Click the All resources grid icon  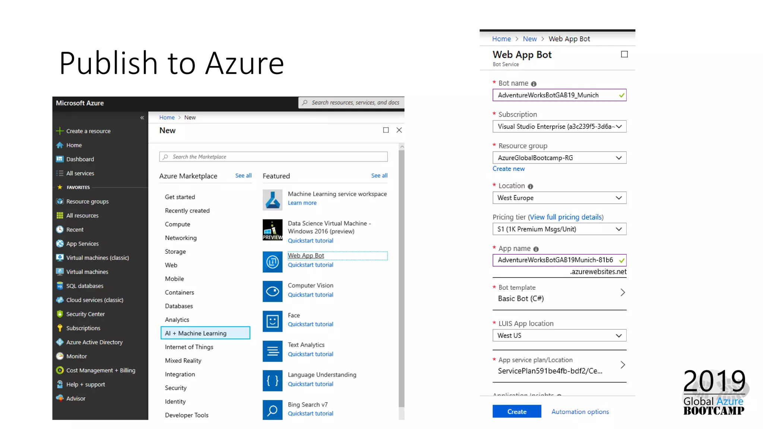tap(60, 216)
